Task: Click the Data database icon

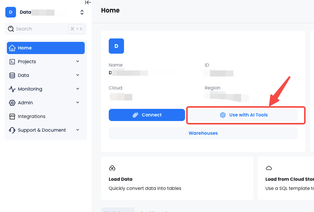Action: (12, 75)
